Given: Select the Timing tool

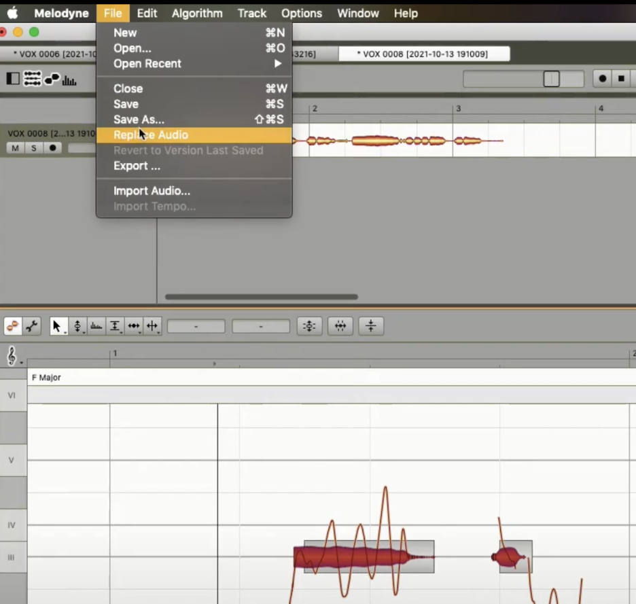Looking at the screenshot, I should [133, 325].
